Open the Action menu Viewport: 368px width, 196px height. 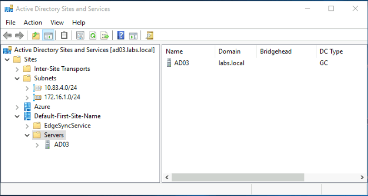pos(33,22)
